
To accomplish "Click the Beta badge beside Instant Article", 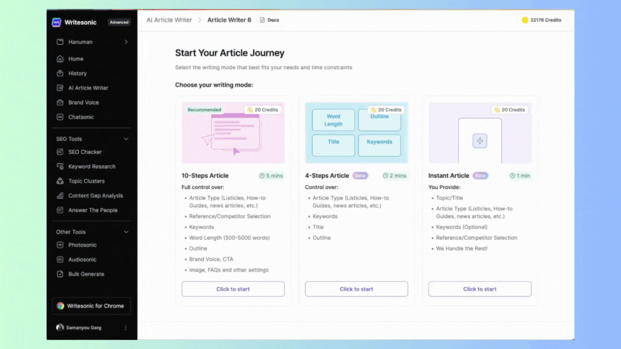I will pyautogui.click(x=480, y=175).
